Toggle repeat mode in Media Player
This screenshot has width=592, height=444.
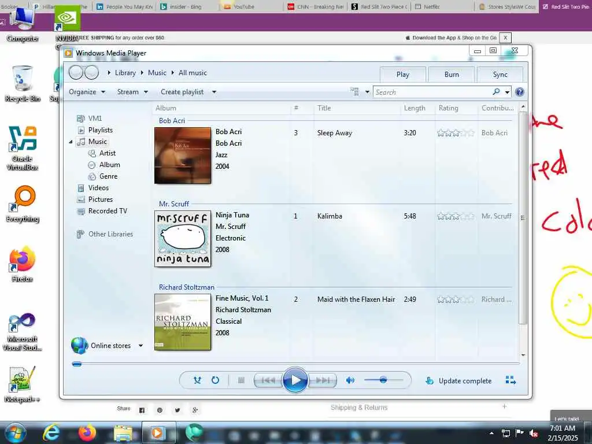215,380
